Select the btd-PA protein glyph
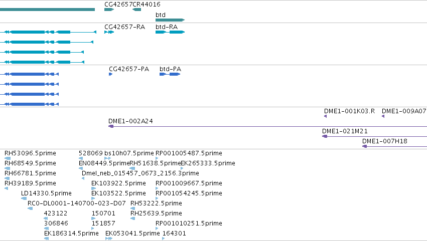 coord(170,74)
